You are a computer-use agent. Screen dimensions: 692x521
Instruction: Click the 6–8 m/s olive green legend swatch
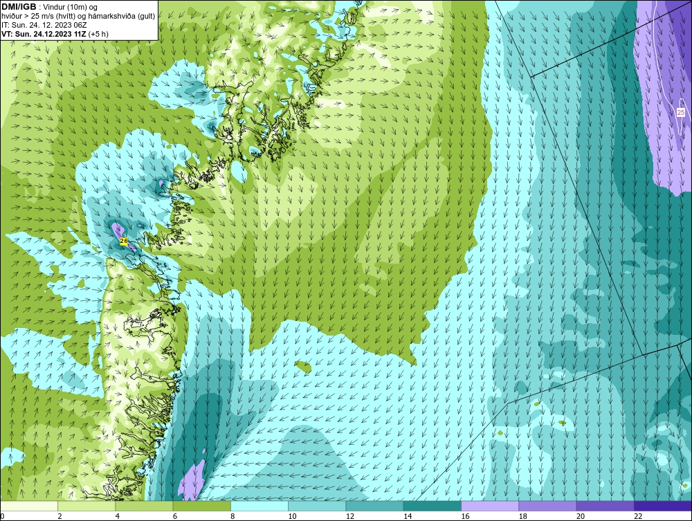[x=201, y=506]
